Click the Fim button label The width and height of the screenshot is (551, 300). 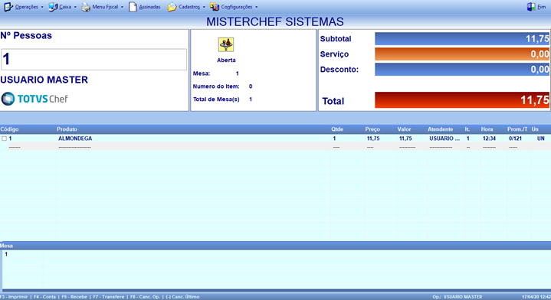(x=542, y=7)
